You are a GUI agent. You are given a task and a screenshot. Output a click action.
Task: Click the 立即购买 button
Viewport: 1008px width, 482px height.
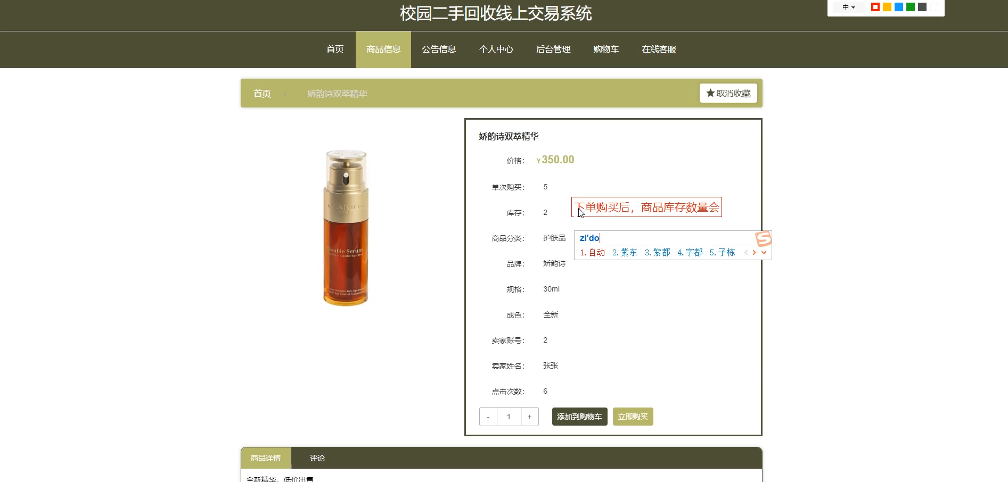click(x=633, y=417)
